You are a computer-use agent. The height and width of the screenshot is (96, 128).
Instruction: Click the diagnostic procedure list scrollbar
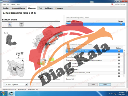(x=124, y=63)
